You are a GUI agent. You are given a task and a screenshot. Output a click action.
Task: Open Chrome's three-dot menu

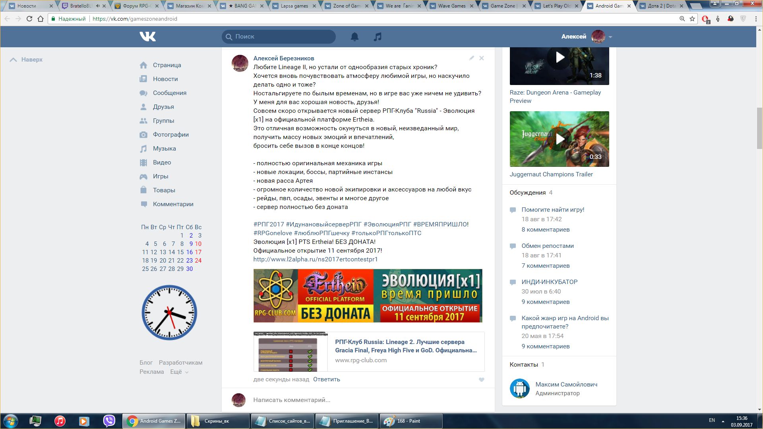(756, 19)
